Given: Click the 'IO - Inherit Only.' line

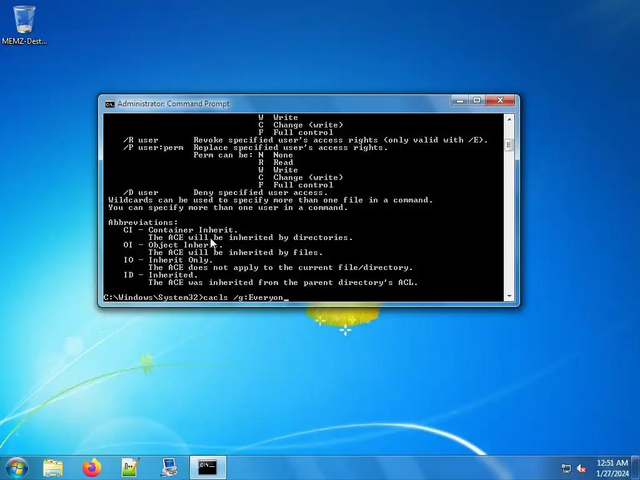Looking at the screenshot, I should 168,260.
